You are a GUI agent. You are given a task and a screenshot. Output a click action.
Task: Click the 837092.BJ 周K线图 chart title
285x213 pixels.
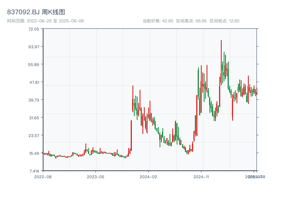point(36,12)
